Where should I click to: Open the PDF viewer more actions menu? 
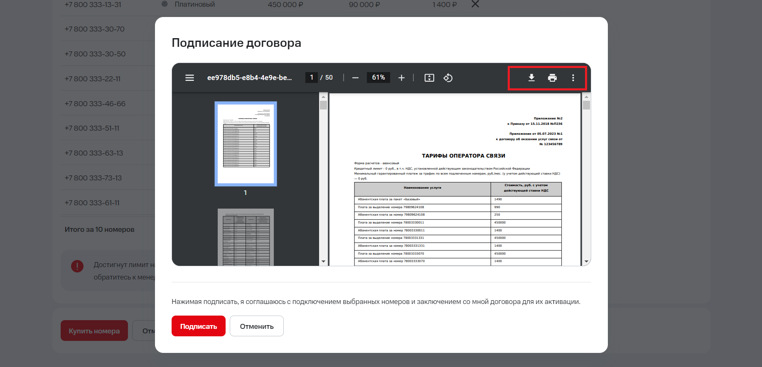(573, 78)
